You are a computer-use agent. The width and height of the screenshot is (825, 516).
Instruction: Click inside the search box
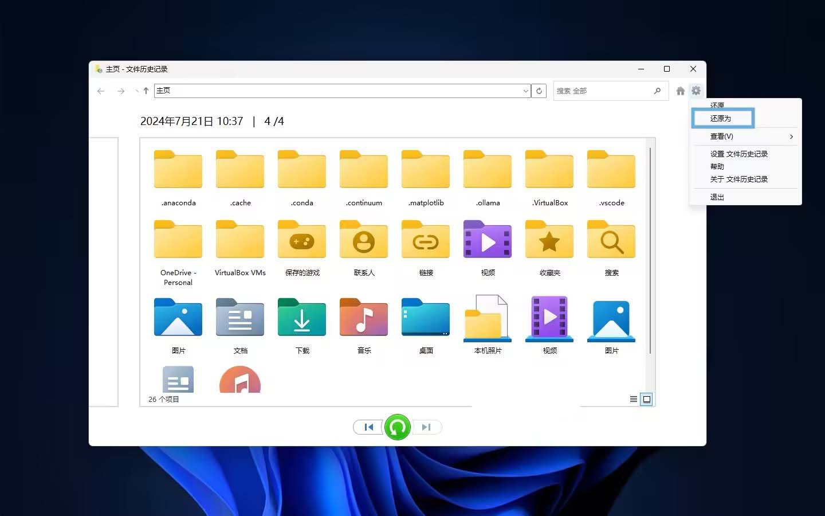tap(602, 91)
